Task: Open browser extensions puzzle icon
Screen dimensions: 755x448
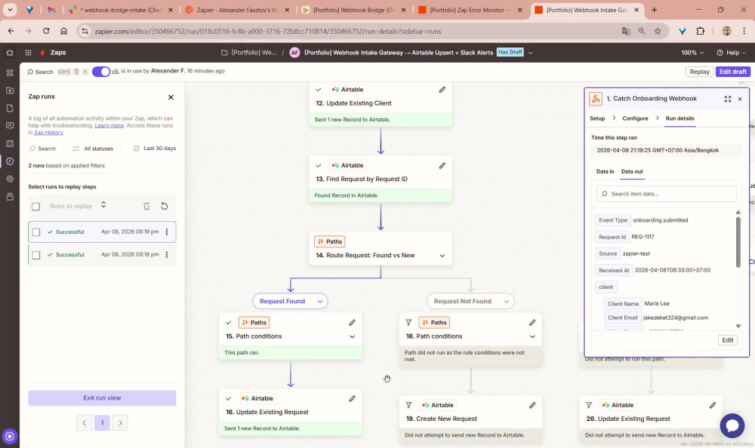Action: point(700,31)
